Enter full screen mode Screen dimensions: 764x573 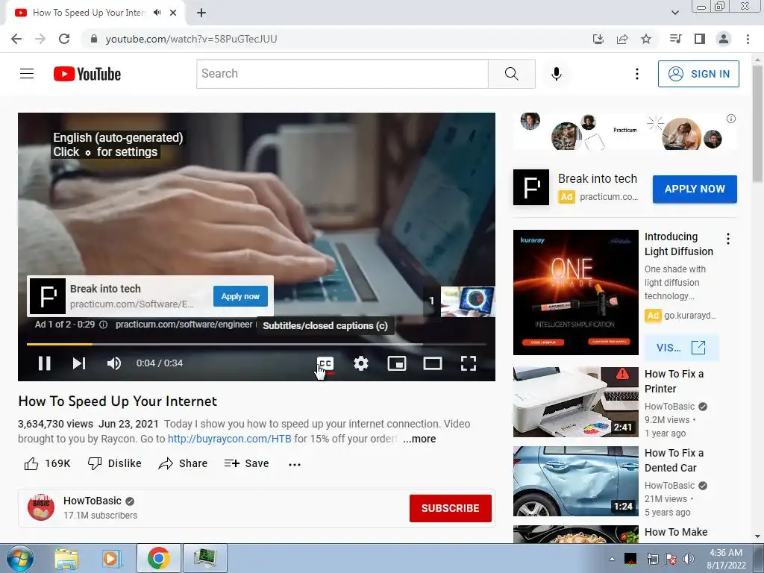click(469, 363)
